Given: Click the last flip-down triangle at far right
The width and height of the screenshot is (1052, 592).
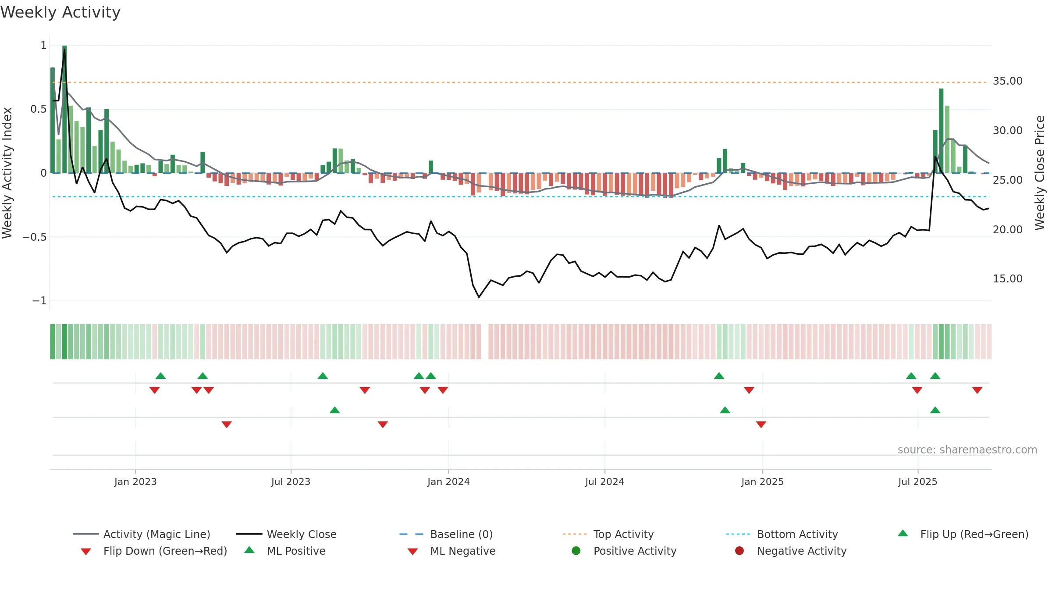Looking at the screenshot, I should pyautogui.click(x=977, y=390).
